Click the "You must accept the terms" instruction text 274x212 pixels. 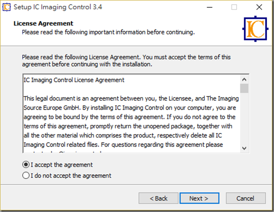tap(187, 57)
